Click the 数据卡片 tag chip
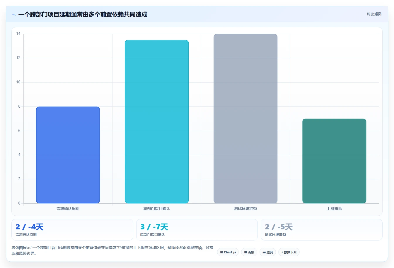The width and height of the screenshot is (394, 268). [x=289, y=252]
